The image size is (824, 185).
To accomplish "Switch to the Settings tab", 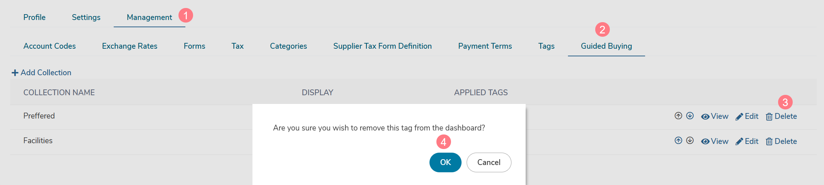I will point(86,17).
